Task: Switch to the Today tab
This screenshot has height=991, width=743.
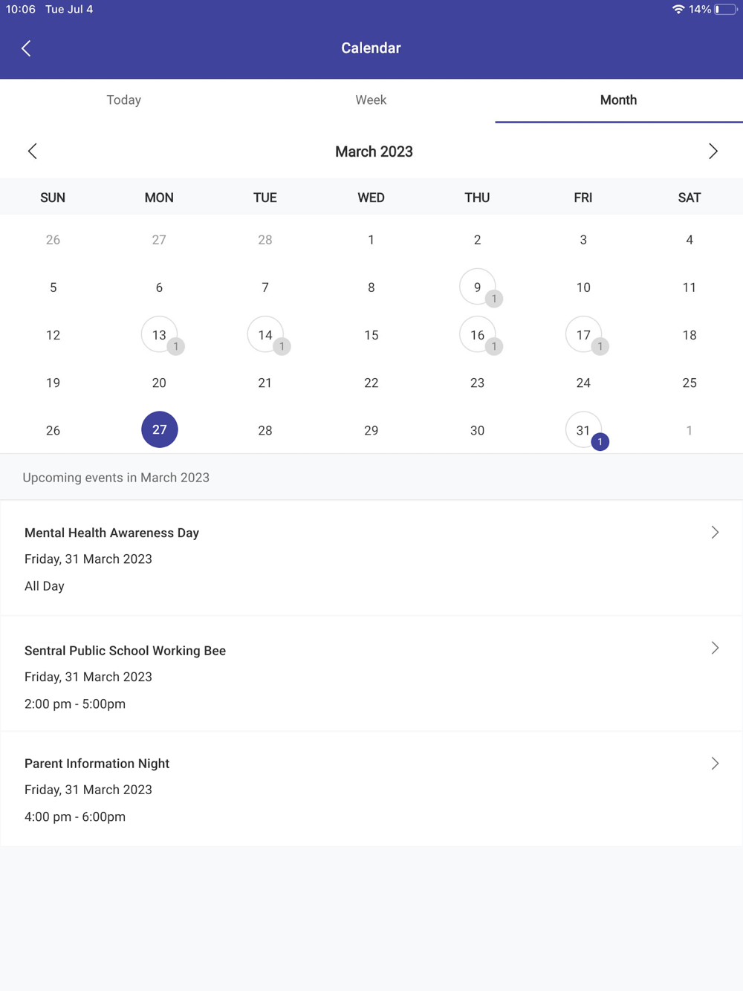Action: pos(123,100)
